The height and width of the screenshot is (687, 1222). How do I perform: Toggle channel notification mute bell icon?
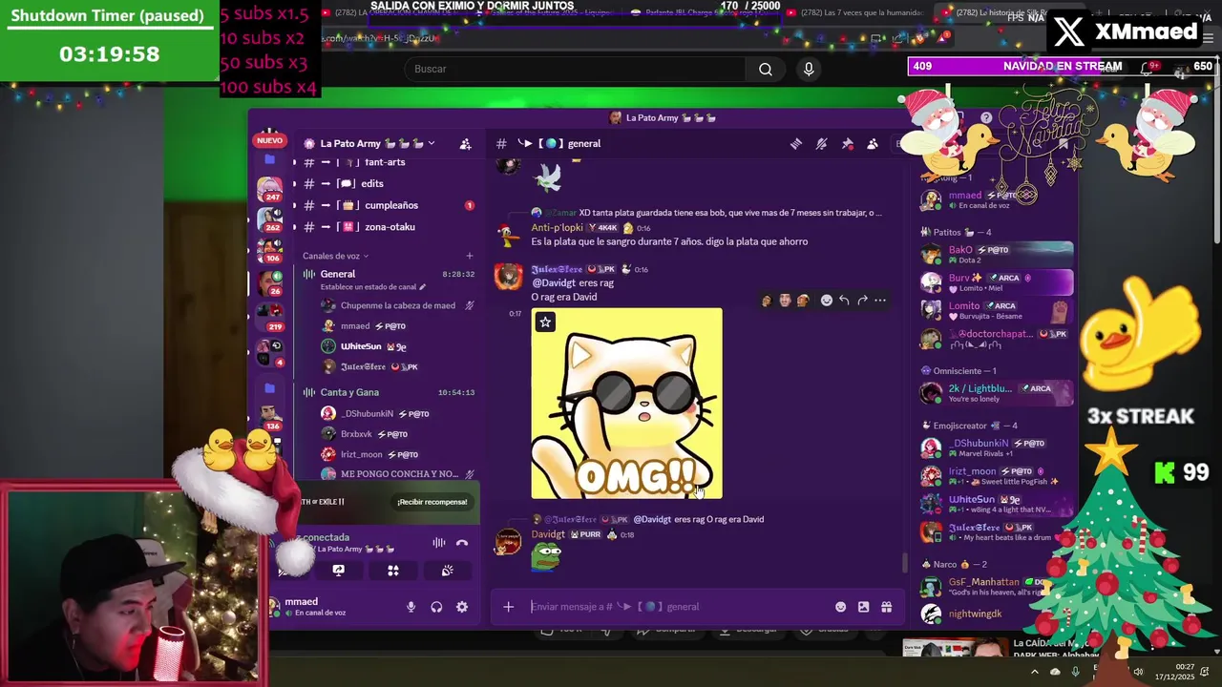pyautogui.click(x=821, y=144)
